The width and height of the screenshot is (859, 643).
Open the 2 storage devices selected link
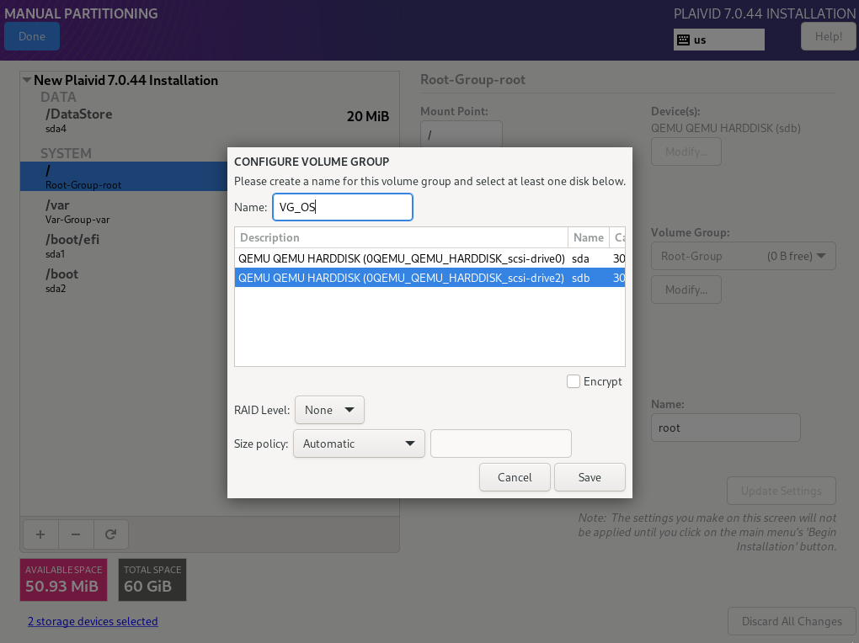(x=93, y=621)
